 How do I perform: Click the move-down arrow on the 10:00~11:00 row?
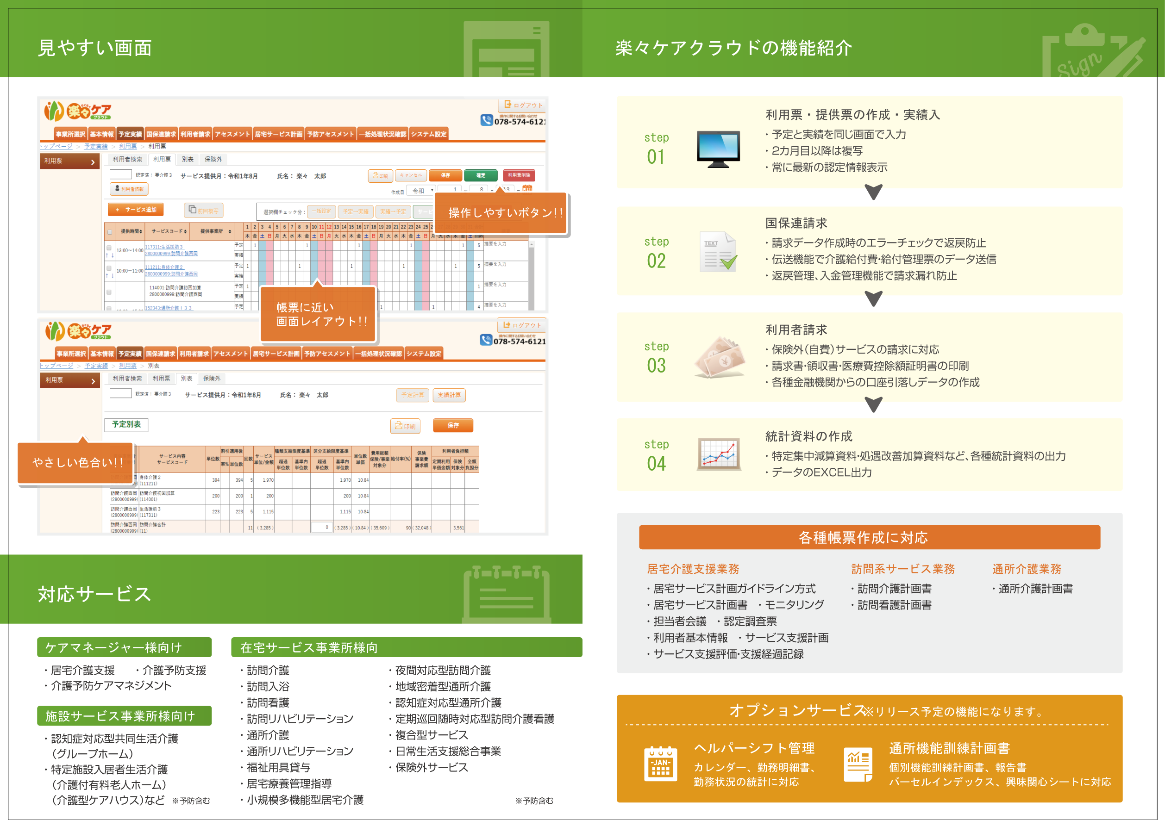tap(112, 276)
